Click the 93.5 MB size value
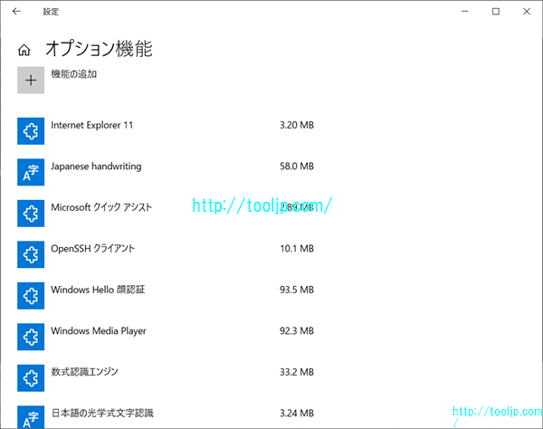 (297, 290)
